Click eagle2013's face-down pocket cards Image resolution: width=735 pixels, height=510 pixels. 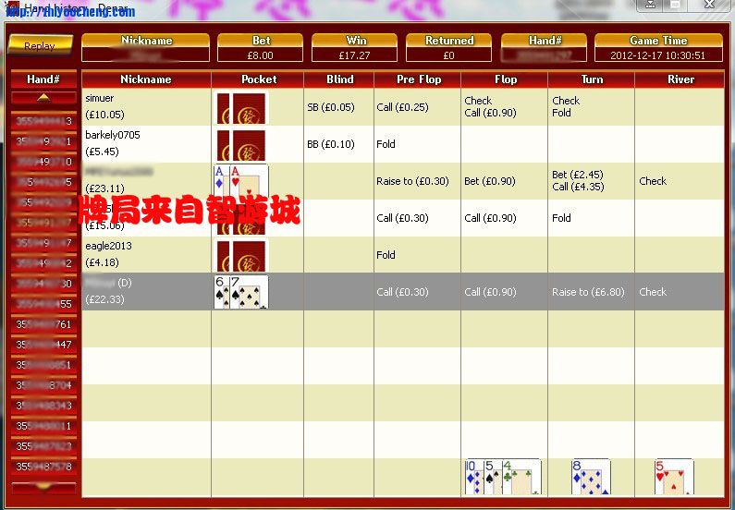point(240,255)
